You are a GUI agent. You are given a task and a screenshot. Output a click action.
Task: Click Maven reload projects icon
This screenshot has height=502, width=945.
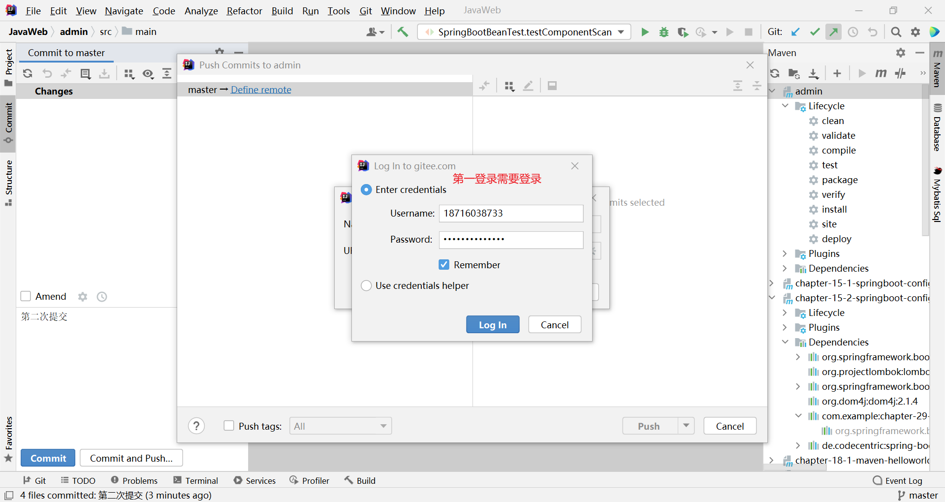click(775, 73)
